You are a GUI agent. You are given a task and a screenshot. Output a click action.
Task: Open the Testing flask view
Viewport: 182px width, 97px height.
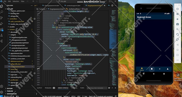click(2, 35)
